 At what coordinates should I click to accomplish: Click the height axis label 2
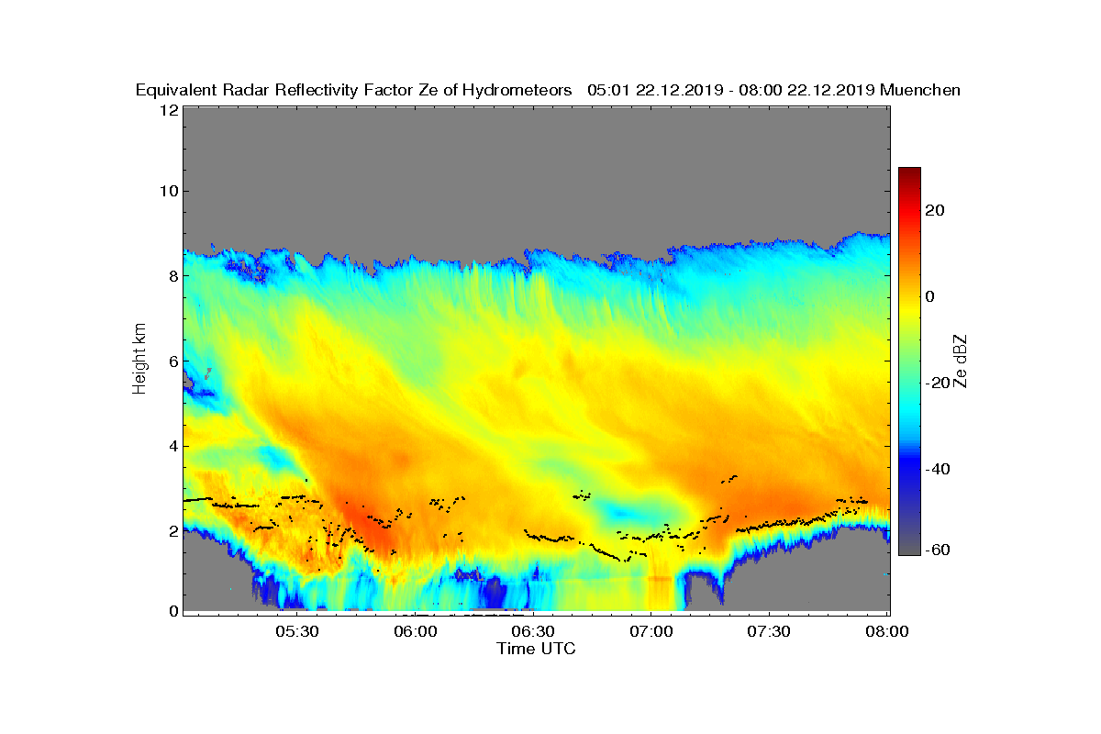[x=172, y=530]
